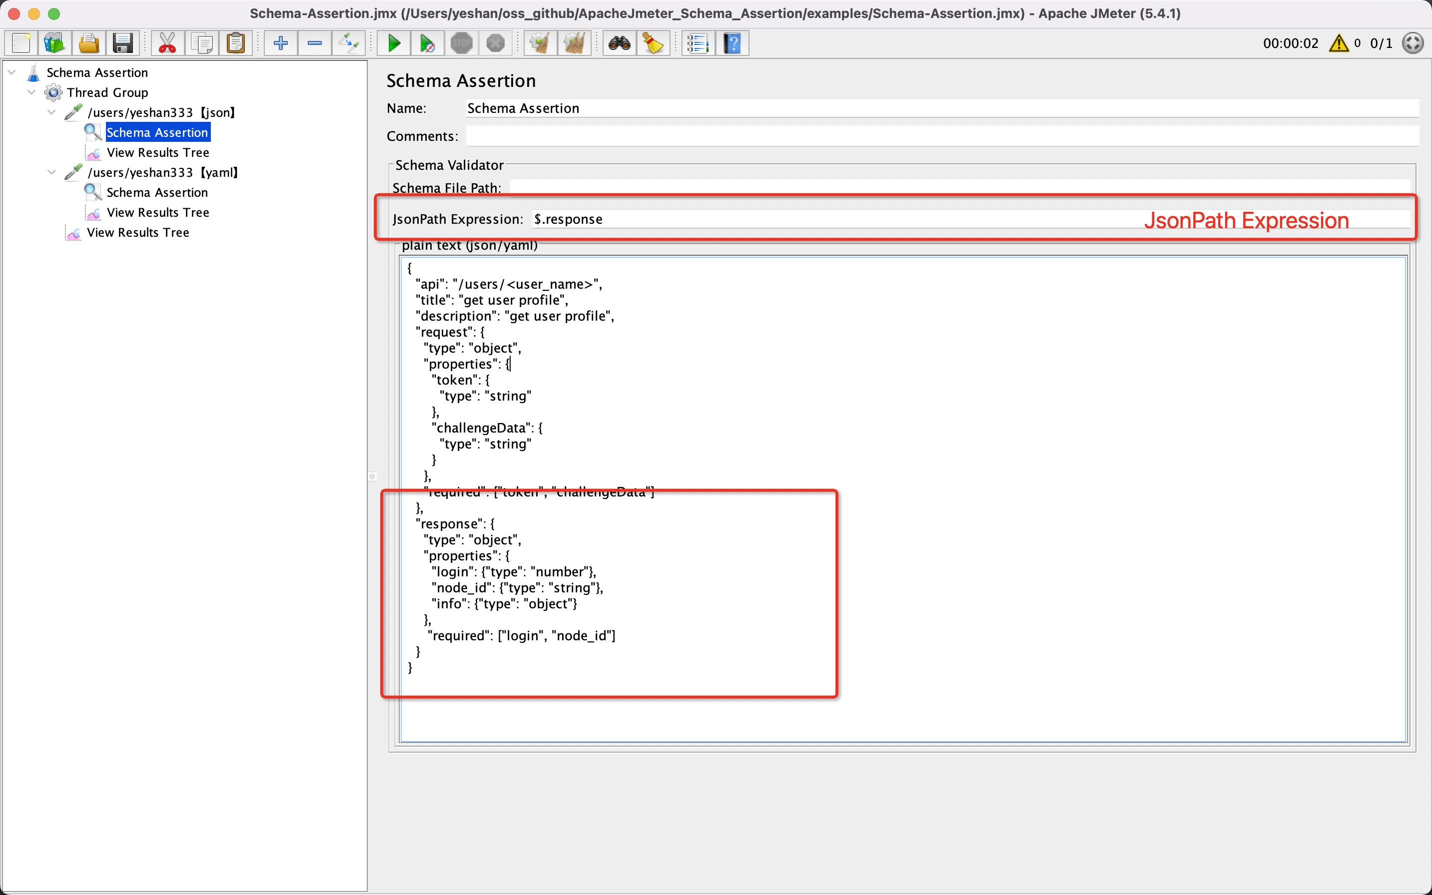Click the Add component icon (plus button)
This screenshot has width=1432, height=895.
coord(278,42)
